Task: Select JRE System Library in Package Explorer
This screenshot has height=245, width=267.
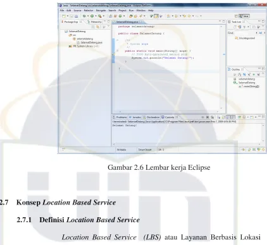Action: [x=84, y=46]
